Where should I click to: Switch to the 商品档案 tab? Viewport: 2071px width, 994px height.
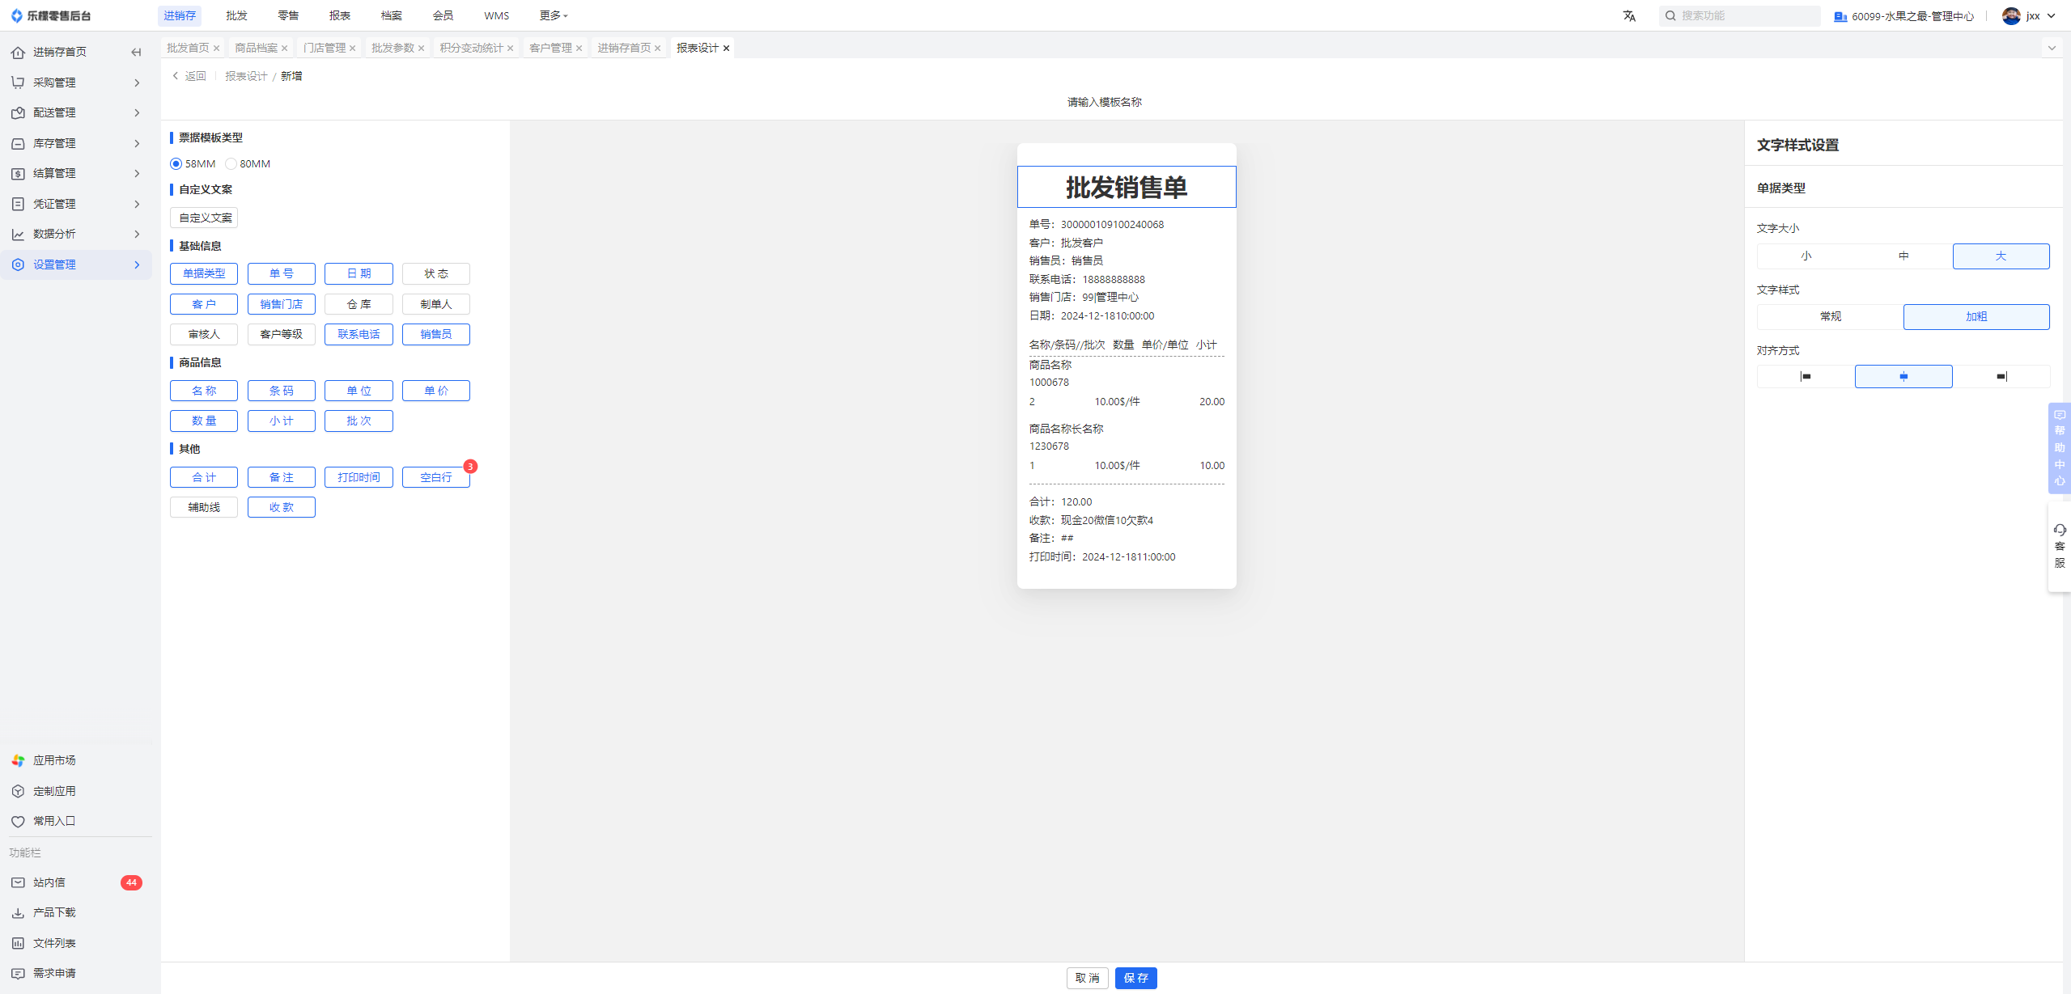pyautogui.click(x=256, y=49)
